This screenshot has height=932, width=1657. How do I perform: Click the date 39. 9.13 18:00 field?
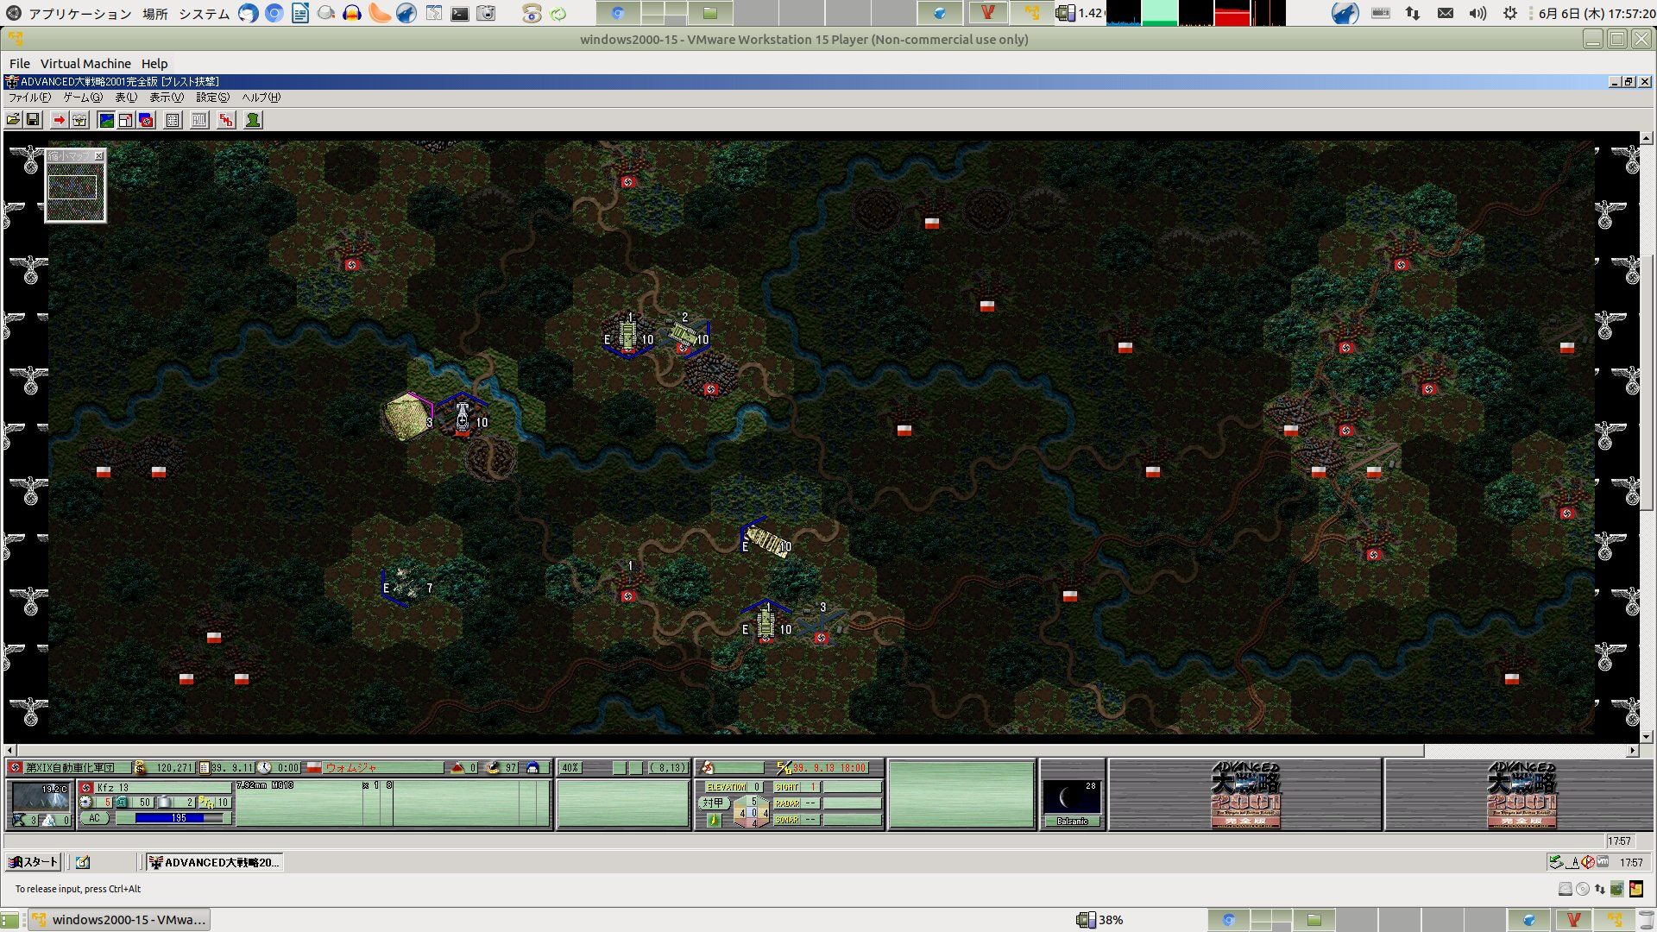pyautogui.click(x=829, y=768)
